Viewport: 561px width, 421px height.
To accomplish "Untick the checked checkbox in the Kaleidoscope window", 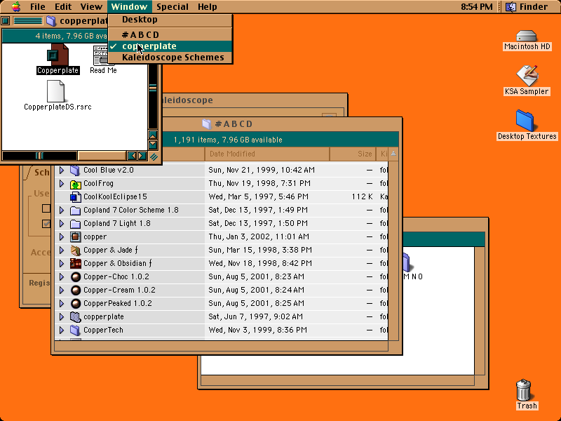I will 46,224.
